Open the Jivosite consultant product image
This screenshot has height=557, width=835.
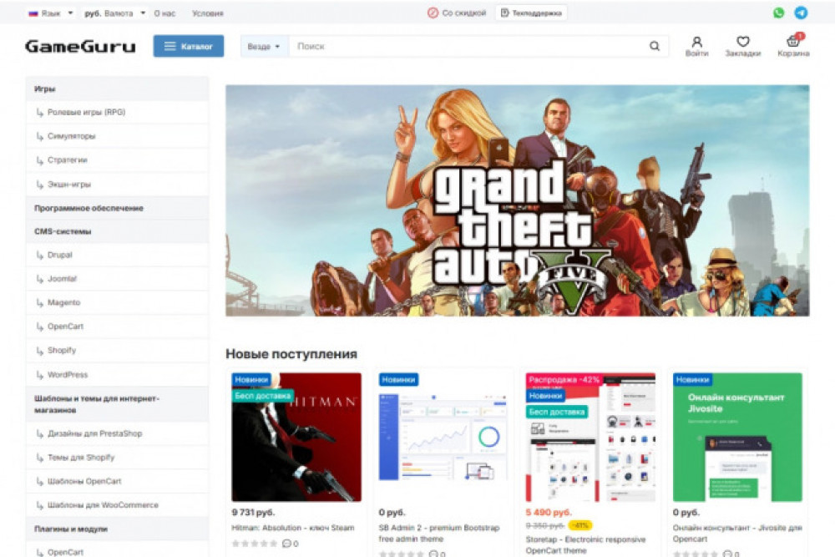[737, 438]
